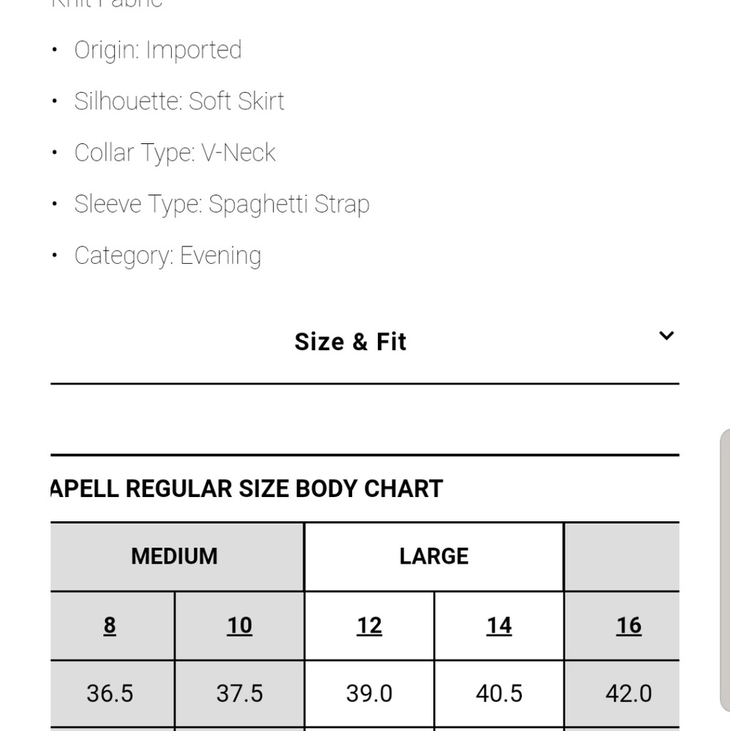
Task: Click the 37.5 measurement cell
Action: (x=240, y=693)
